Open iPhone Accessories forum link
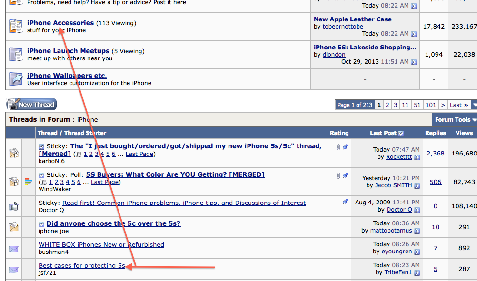 tap(60, 23)
